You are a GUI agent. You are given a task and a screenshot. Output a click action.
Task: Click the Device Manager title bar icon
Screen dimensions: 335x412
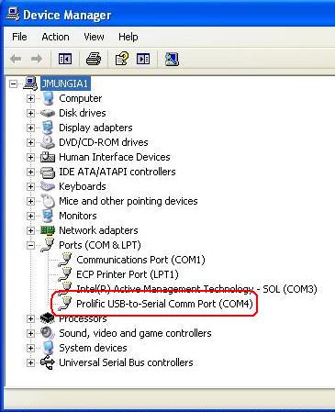(13, 14)
